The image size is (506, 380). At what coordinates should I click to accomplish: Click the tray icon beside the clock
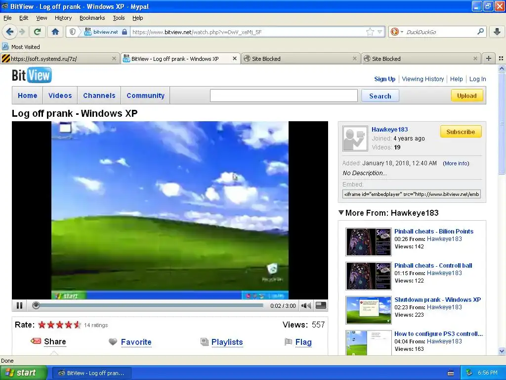click(469, 373)
